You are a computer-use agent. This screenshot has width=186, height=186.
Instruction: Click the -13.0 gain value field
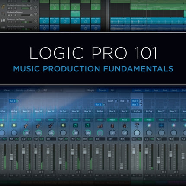61,139
